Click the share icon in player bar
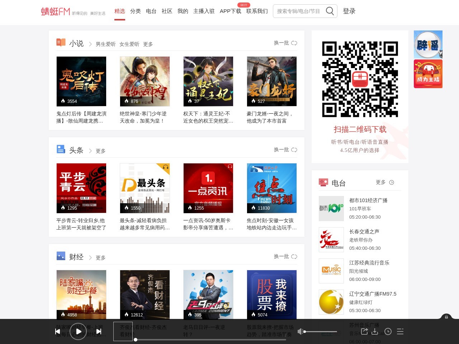Viewport: 459px width, 344px height. click(364, 331)
